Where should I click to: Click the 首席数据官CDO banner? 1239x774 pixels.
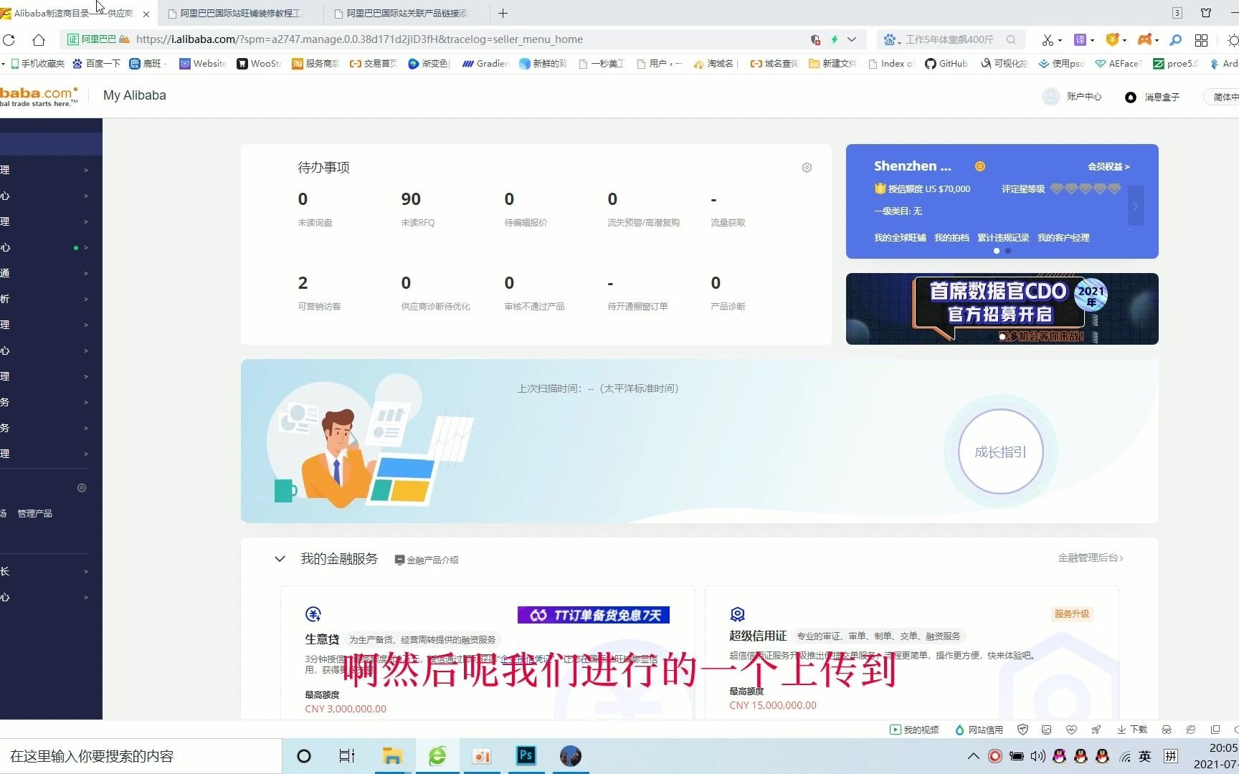tap(1002, 309)
